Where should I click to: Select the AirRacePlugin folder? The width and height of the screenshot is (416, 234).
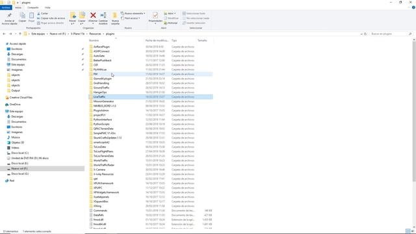click(x=101, y=47)
